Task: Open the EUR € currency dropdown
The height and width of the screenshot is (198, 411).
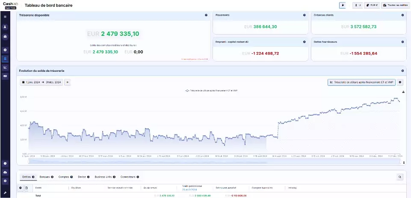Action: 372,5
